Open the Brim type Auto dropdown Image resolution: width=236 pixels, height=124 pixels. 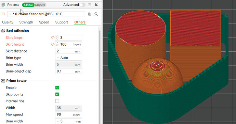tap(69, 58)
